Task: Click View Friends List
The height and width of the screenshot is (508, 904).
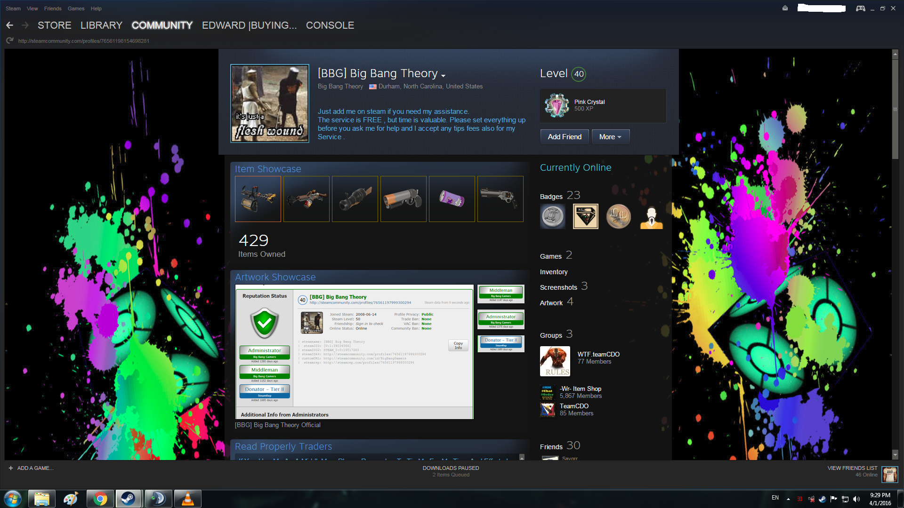Action: click(852, 468)
